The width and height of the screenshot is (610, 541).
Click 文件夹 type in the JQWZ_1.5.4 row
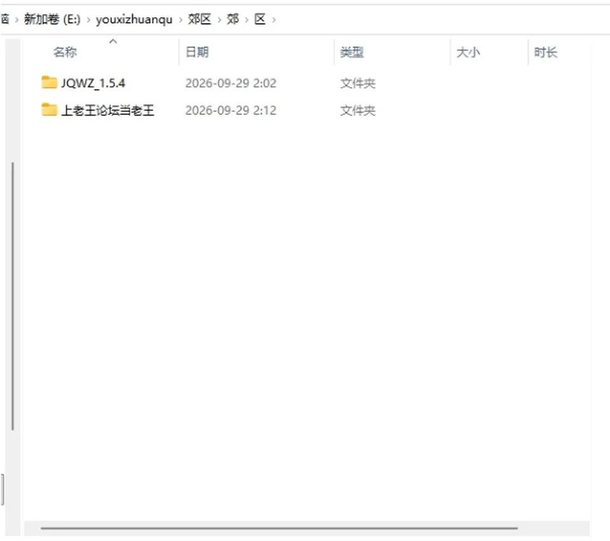358,83
